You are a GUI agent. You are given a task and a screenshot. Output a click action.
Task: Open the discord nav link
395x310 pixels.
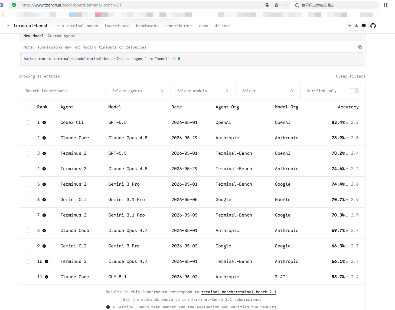(x=223, y=26)
